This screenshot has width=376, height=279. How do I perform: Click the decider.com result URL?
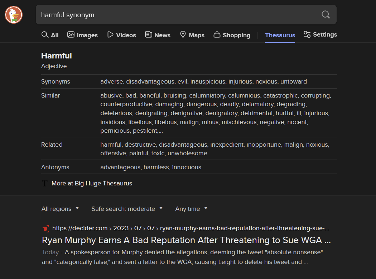coord(191,228)
